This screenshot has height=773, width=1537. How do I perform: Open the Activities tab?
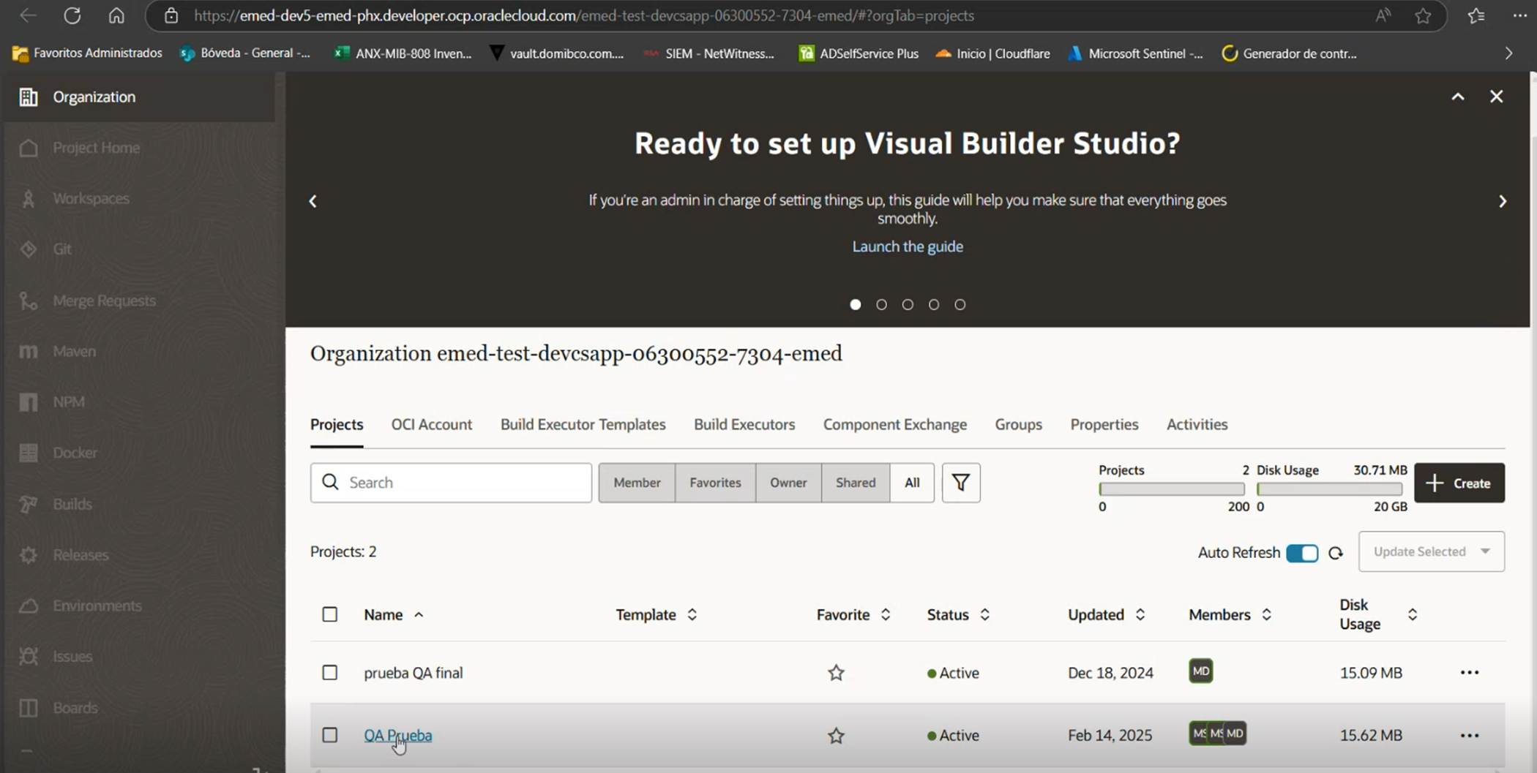tap(1197, 425)
